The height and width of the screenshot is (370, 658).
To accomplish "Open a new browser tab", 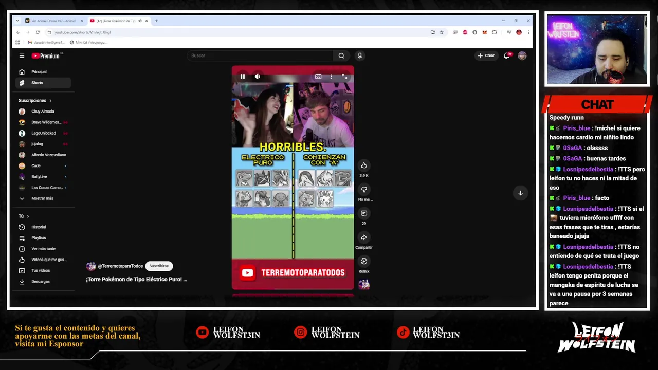I will point(156,21).
